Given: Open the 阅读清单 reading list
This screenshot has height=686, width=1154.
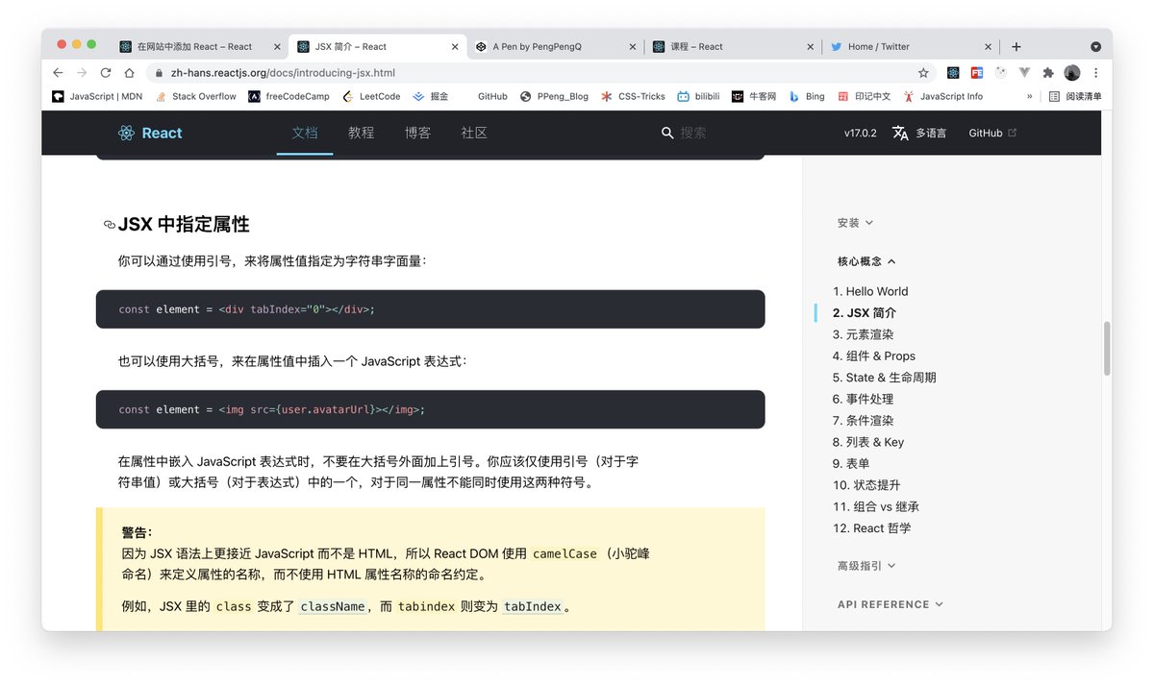Looking at the screenshot, I should click(x=1075, y=96).
